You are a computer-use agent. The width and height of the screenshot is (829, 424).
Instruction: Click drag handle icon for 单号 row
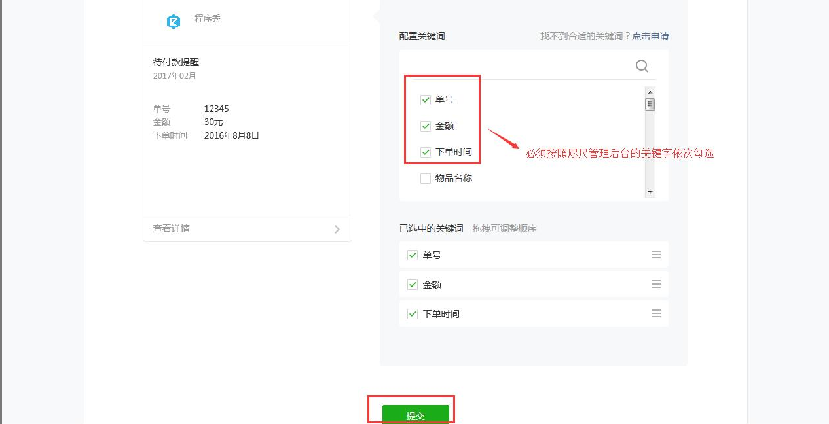(655, 255)
